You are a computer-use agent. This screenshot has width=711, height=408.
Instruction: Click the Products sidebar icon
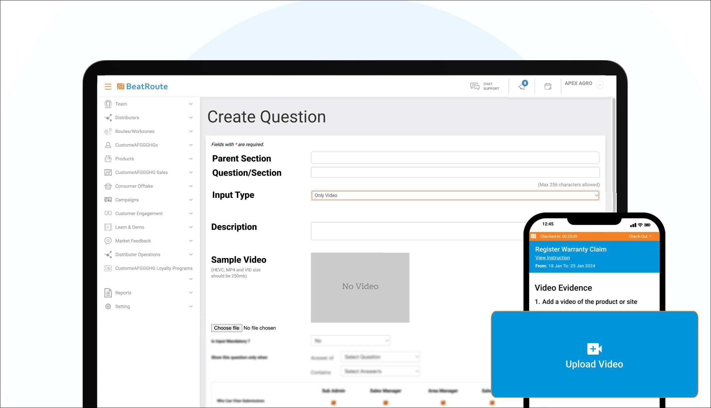click(108, 159)
